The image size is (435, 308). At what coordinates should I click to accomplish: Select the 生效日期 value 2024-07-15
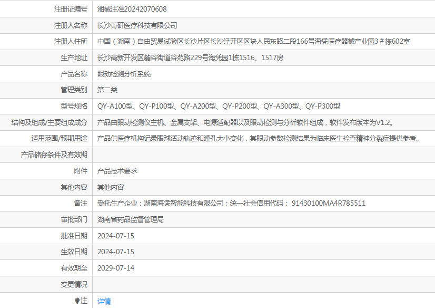[x=116, y=252]
